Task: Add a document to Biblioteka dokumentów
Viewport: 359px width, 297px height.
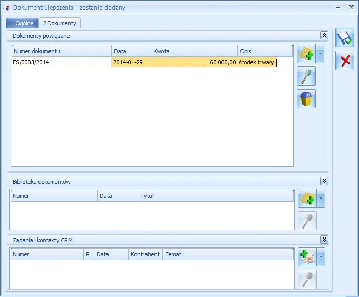Action: [307, 199]
